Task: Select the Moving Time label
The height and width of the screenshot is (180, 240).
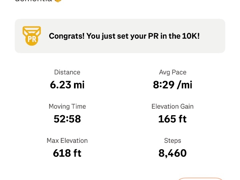Action: click(67, 107)
